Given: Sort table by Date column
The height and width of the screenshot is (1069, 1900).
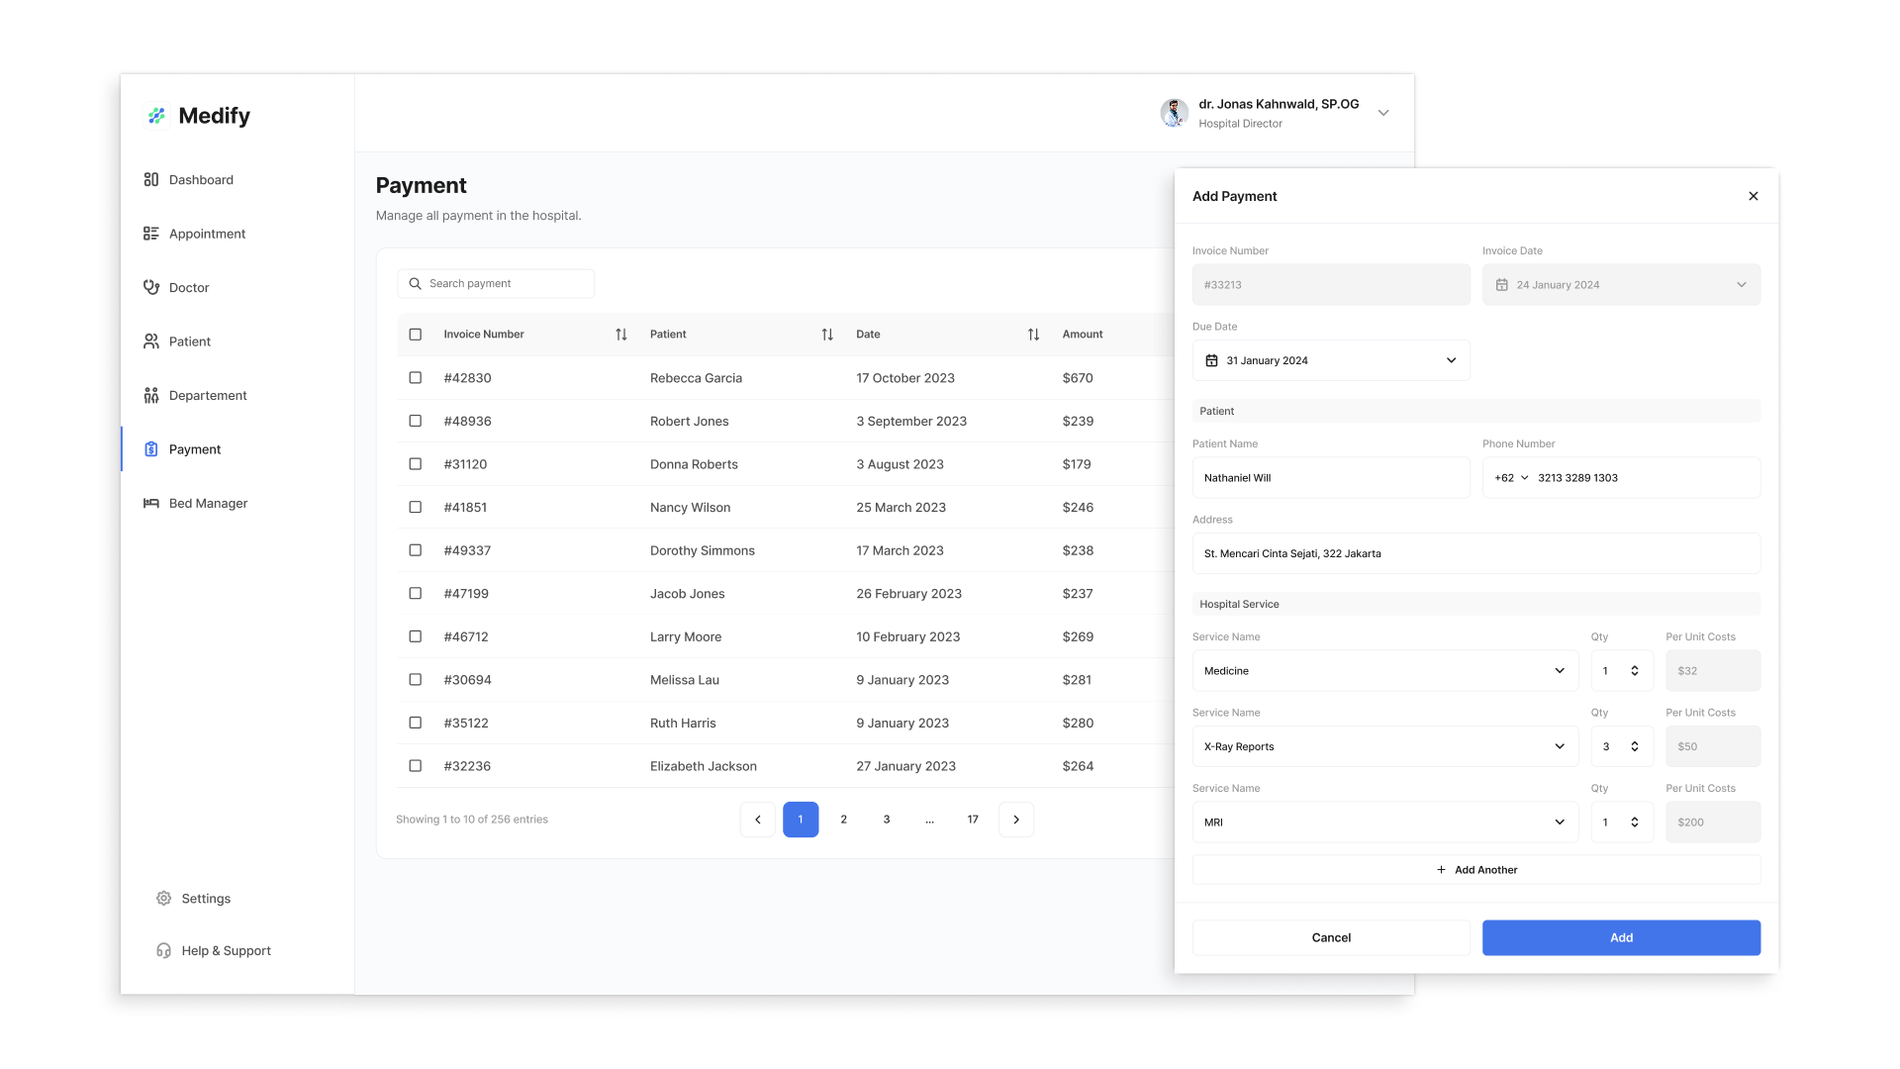Looking at the screenshot, I should click(x=1033, y=335).
